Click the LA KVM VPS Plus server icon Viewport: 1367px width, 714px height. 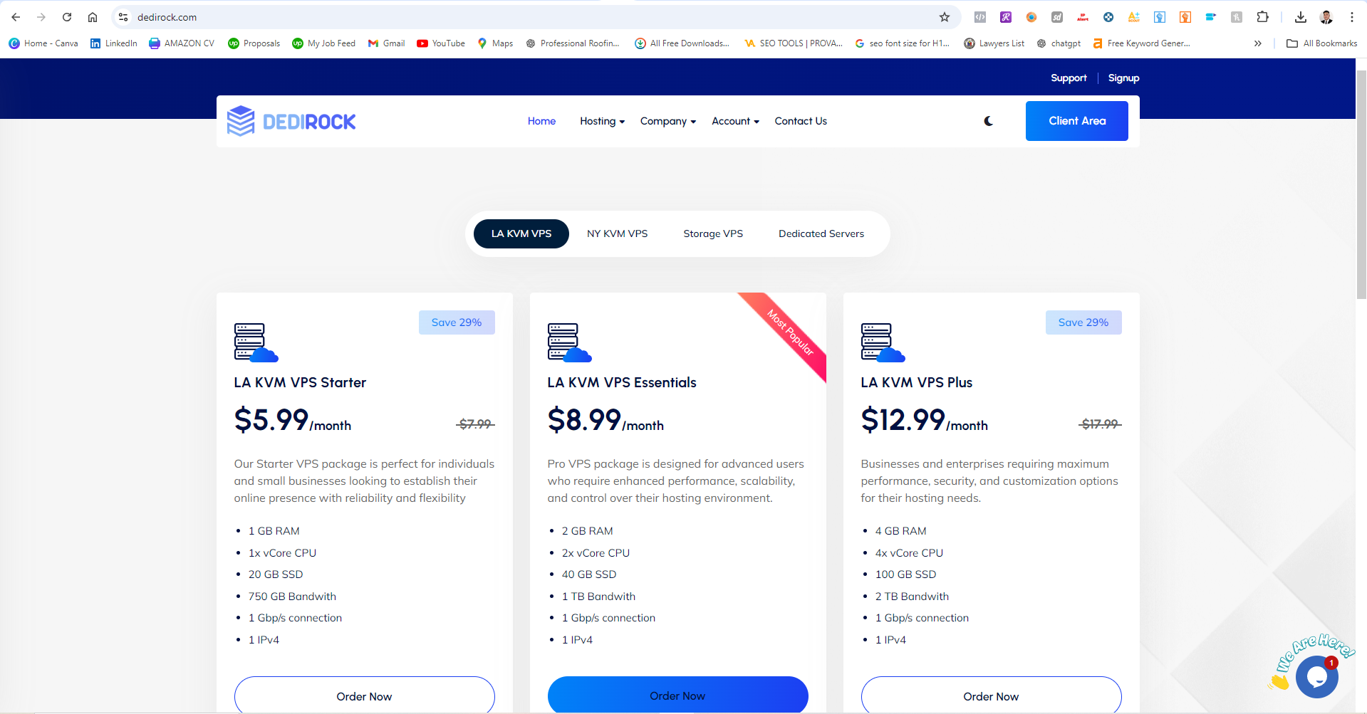[883, 342]
